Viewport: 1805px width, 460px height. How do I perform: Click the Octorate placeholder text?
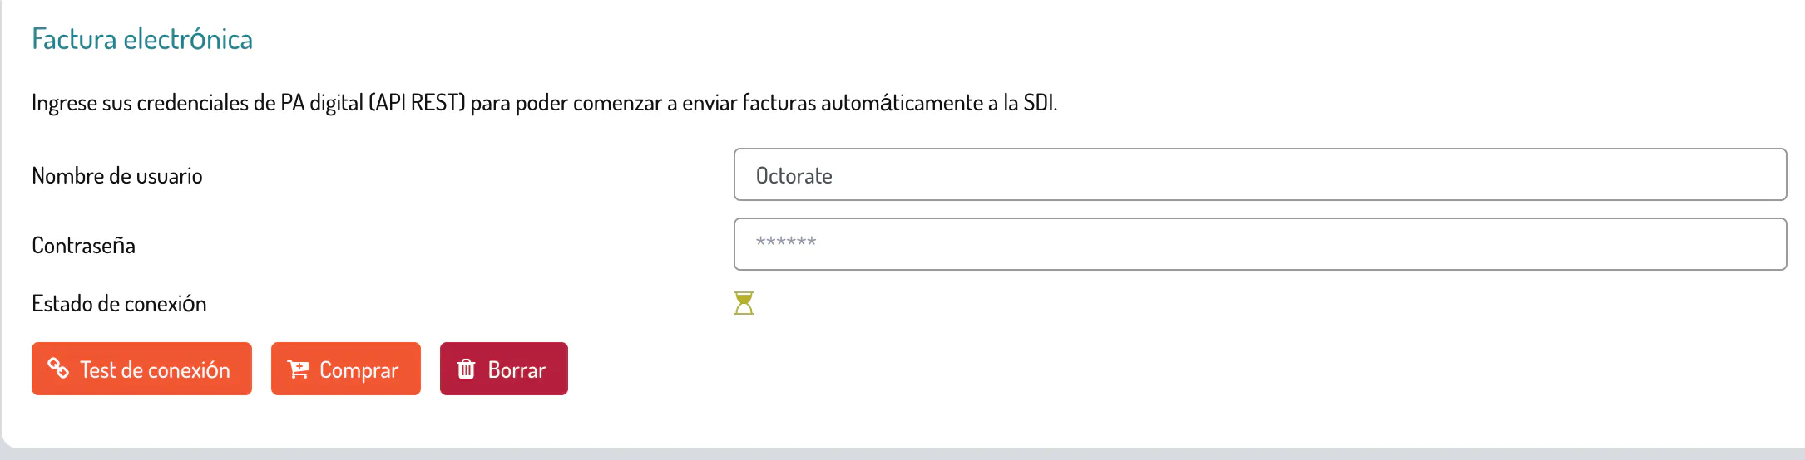point(794,176)
